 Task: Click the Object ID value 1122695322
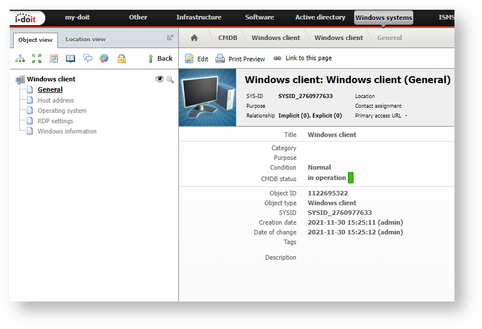coord(328,193)
